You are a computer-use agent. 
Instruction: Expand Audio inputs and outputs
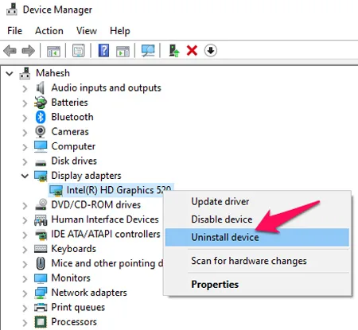tap(25, 88)
